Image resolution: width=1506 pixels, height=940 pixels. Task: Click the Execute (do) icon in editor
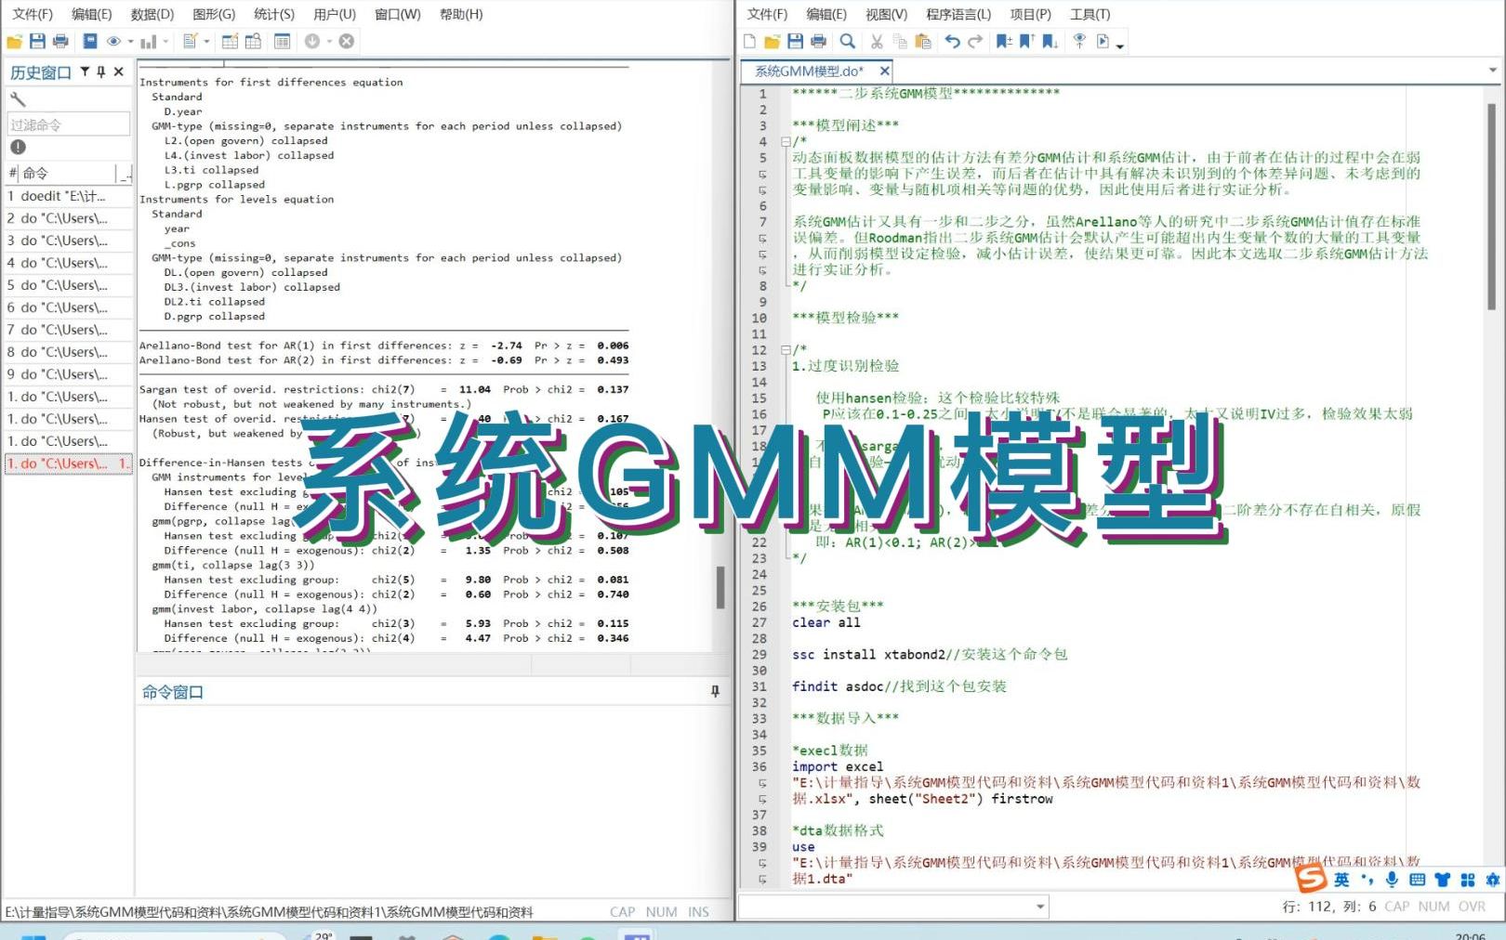point(1103,41)
